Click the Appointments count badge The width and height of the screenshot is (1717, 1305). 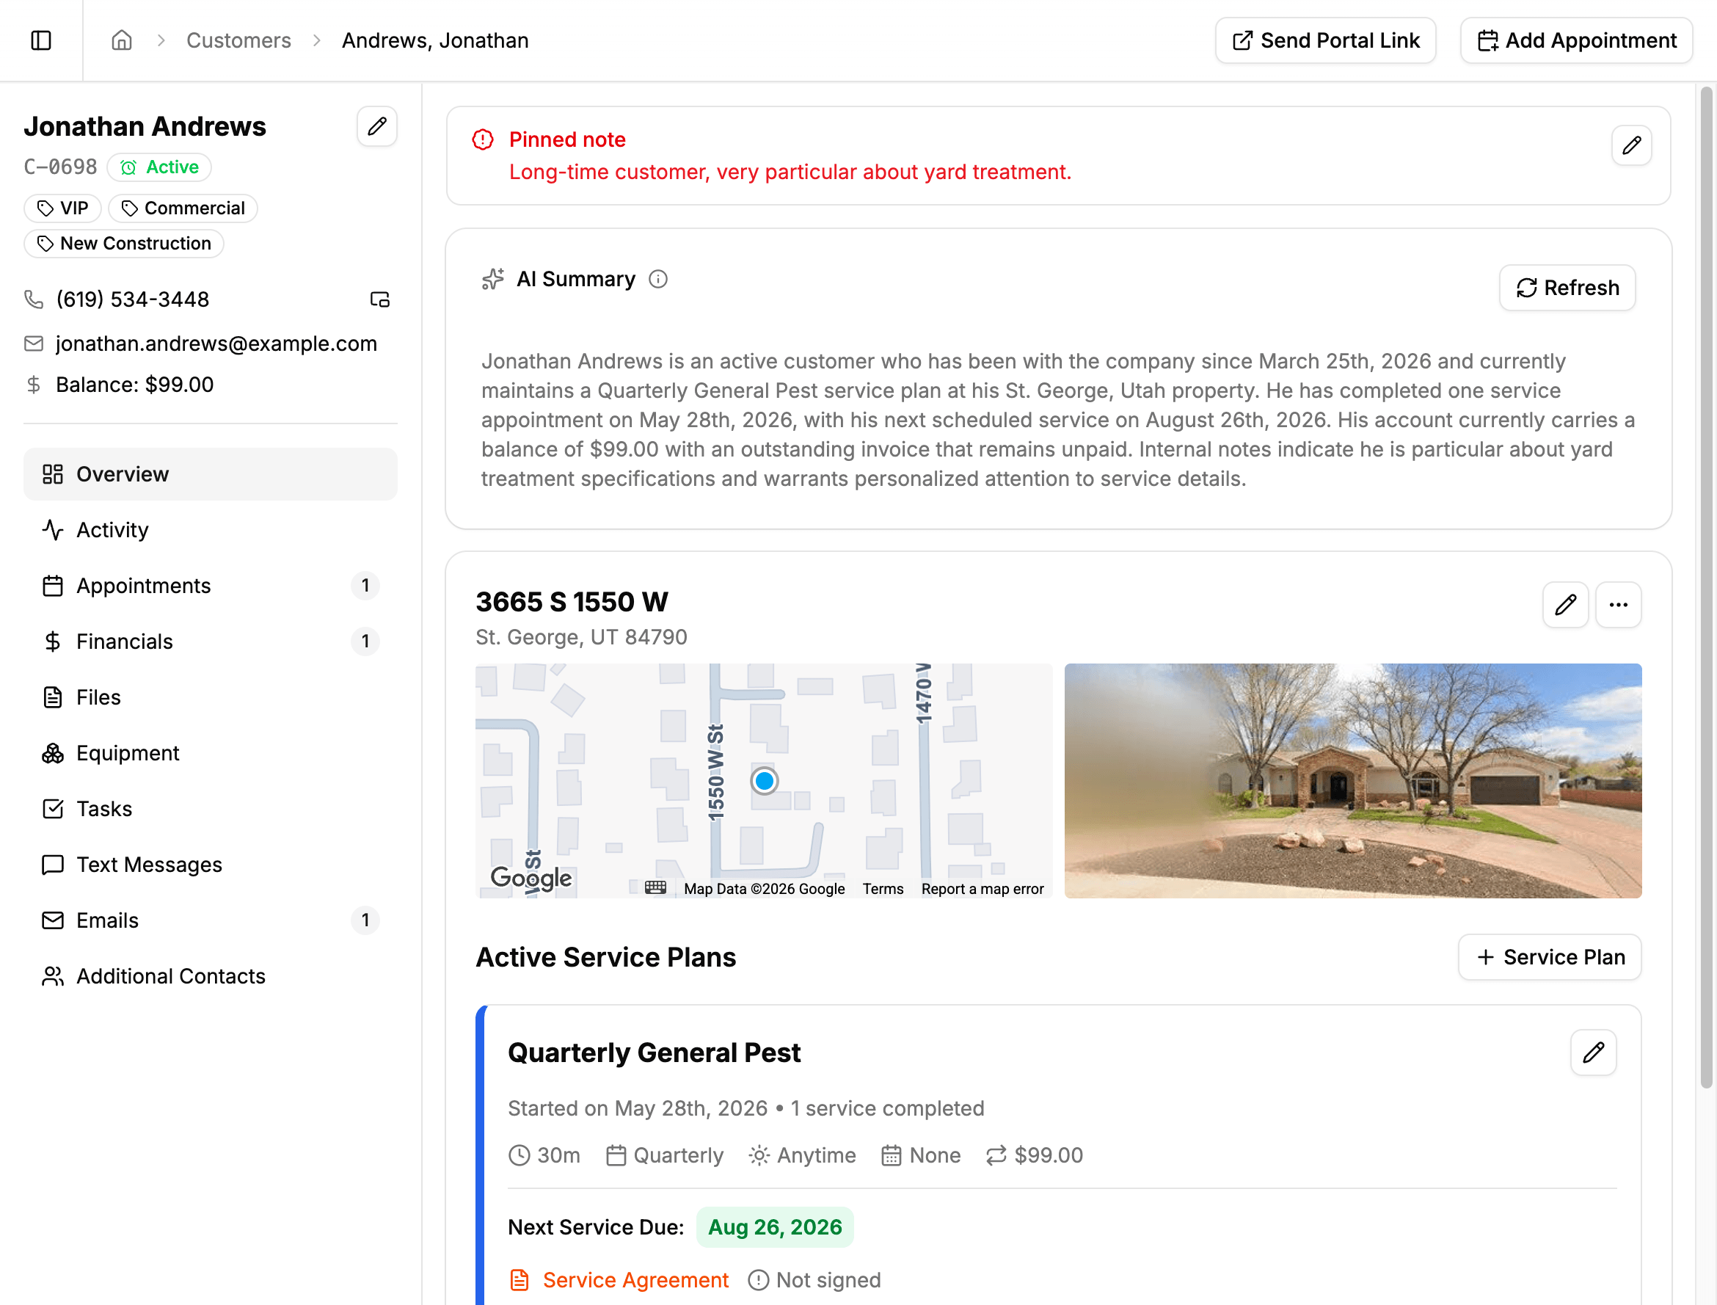point(365,586)
